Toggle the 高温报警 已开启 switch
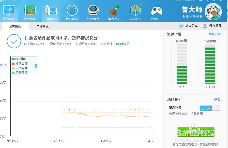Screen dimensions: 228x148 [x=210, y=108]
